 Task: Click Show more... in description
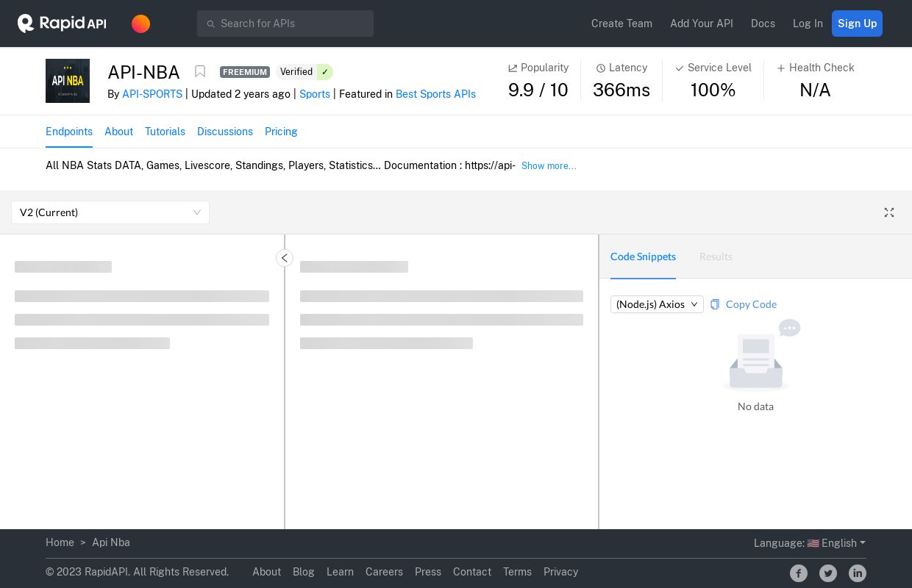pos(549,166)
